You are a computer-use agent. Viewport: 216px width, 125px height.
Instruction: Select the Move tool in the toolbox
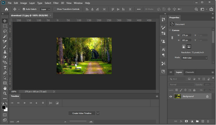(x=5, y=21)
